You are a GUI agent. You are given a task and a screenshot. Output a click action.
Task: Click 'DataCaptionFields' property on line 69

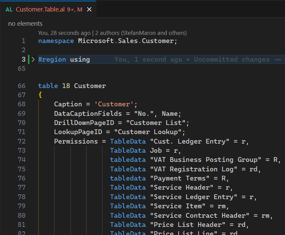click(88, 113)
